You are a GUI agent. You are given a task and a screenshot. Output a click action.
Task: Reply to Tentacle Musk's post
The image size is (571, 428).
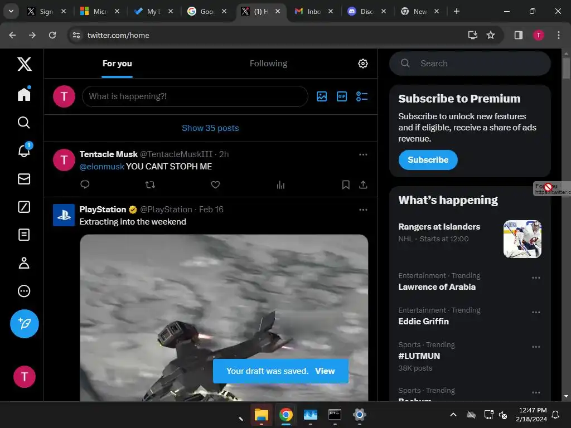pyautogui.click(x=85, y=184)
